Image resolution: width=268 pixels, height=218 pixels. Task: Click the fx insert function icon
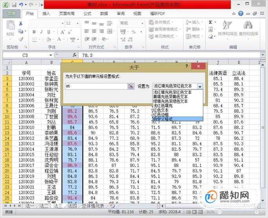(x=75, y=55)
